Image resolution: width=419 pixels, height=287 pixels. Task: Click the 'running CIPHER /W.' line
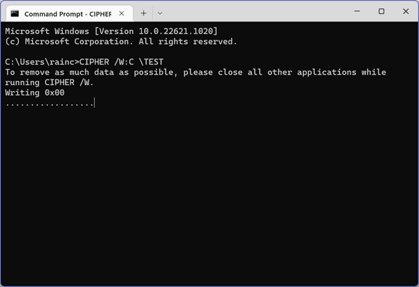pyautogui.click(x=49, y=82)
